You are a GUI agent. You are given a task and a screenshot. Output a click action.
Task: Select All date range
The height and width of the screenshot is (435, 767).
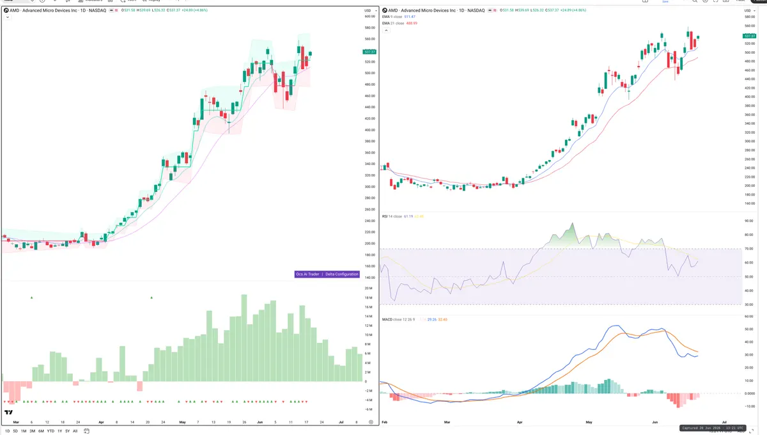tap(75, 431)
